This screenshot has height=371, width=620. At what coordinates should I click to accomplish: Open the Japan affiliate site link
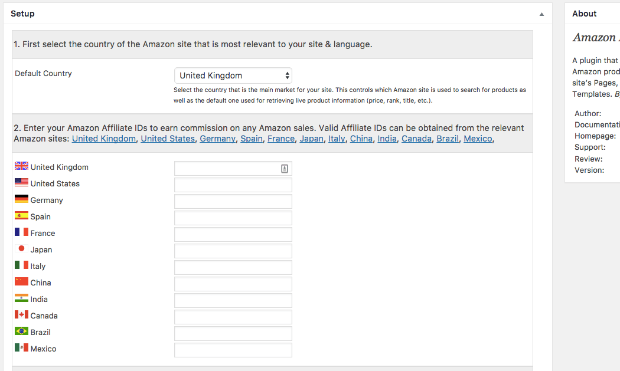(312, 139)
